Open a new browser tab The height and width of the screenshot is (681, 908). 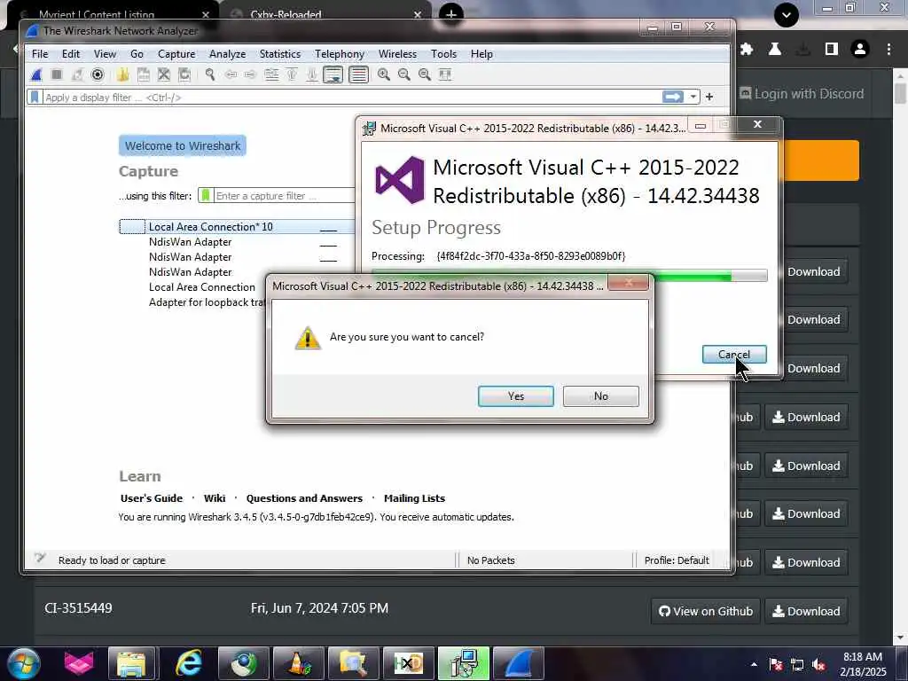click(x=451, y=13)
